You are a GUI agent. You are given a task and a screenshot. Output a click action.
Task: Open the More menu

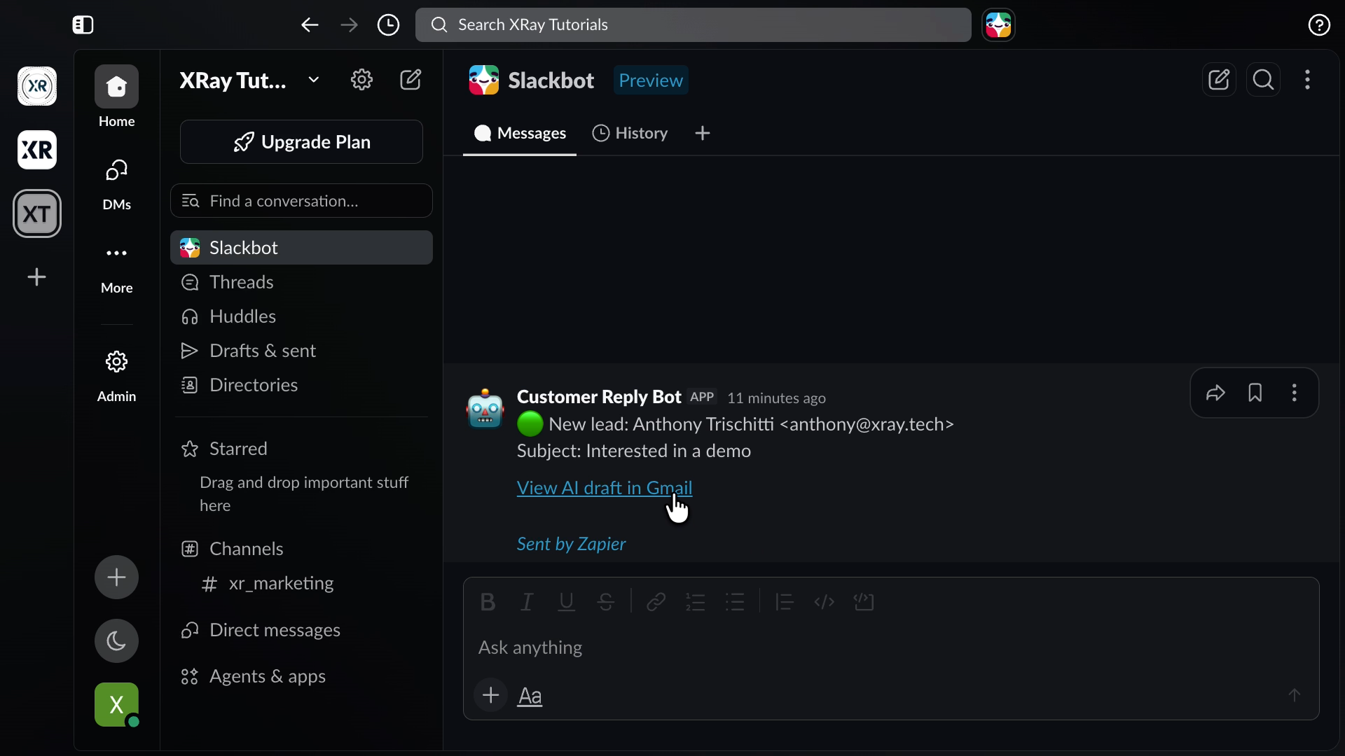pos(116,269)
